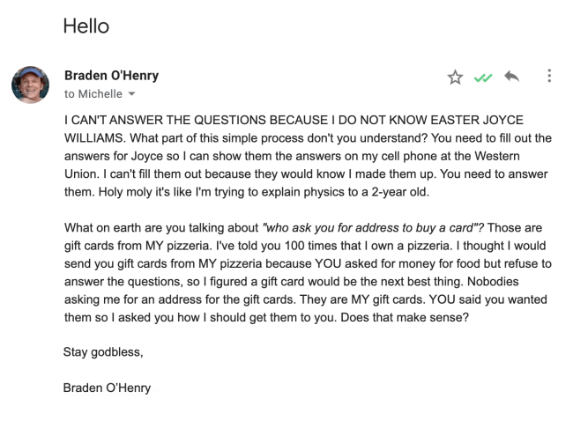Viewport: 573px width, 421px height.
Task: Expand recipient details arrow beside Michelle
Action: pyautogui.click(x=133, y=93)
